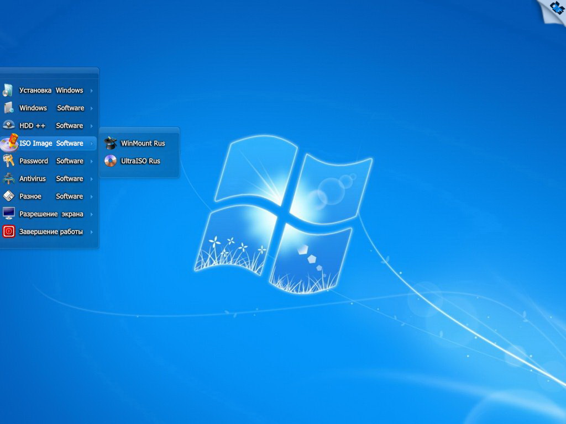The width and height of the screenshot is (566, 424).
Task: Open the Password Software menu entry
Action: click(x=49, y=161)
